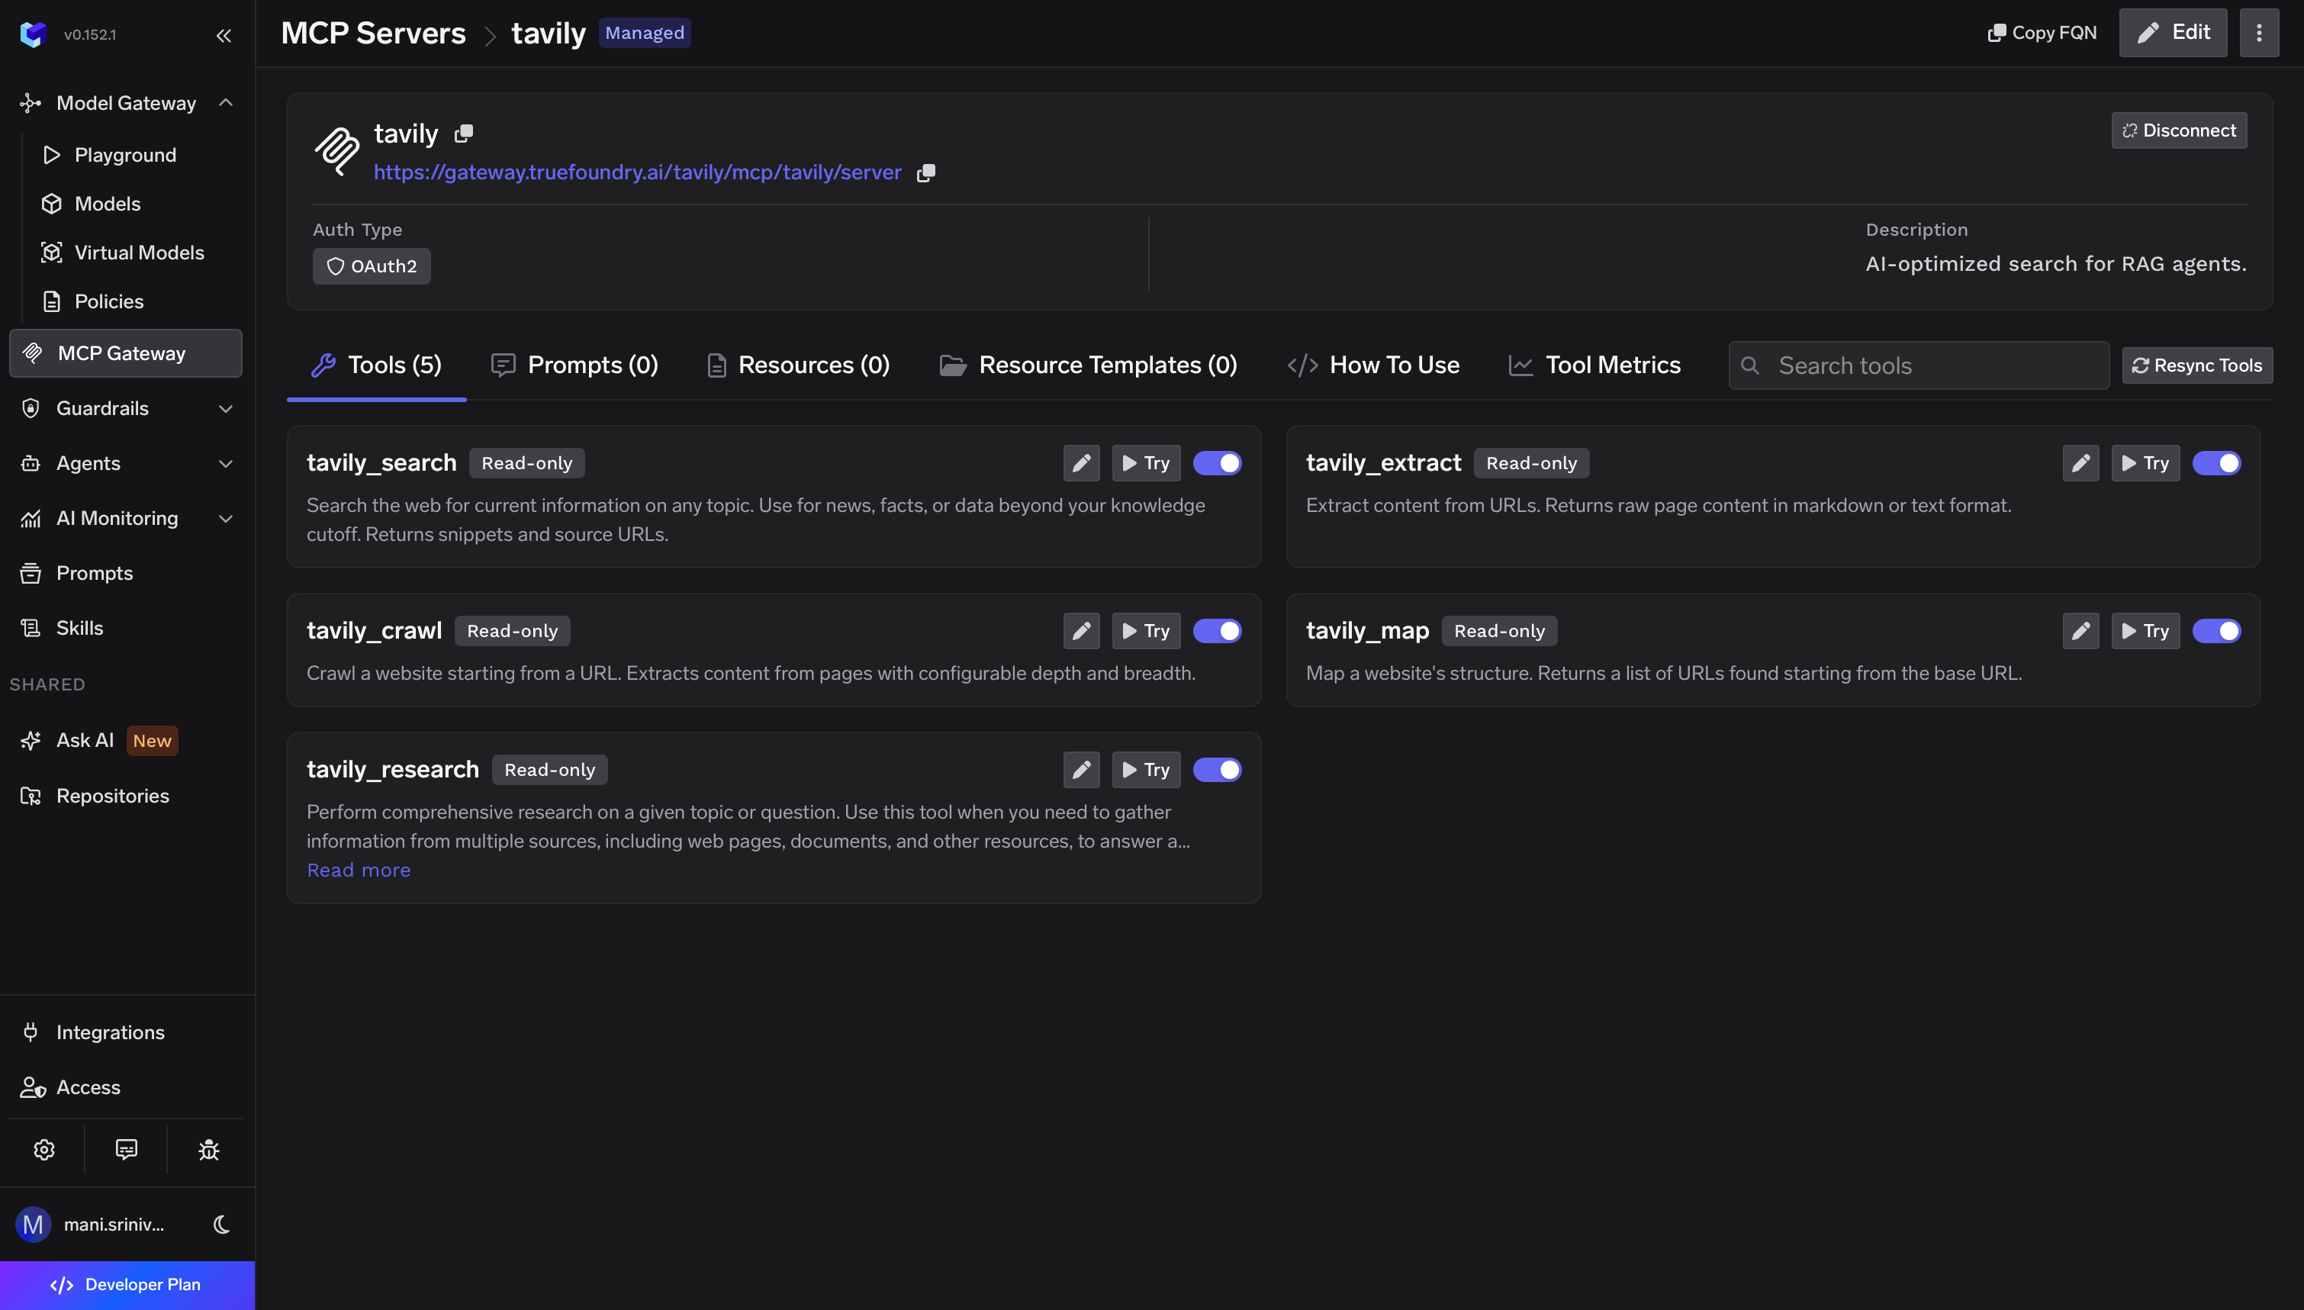This screenshot has width=2304, height=1310.
Task: Click the Disconnect button
Action: coord(2179,130)
